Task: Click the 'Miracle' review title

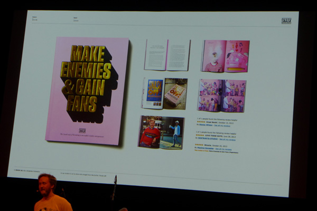Action: pyautogui.click(x=208, y=145)
